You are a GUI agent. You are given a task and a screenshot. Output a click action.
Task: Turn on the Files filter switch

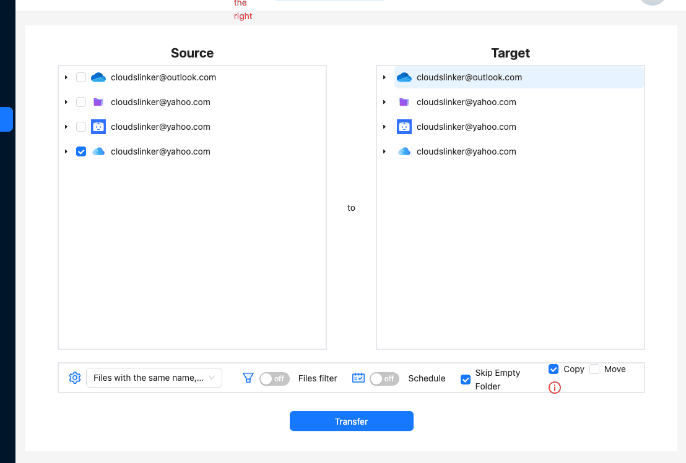click(x=274, y=379)
